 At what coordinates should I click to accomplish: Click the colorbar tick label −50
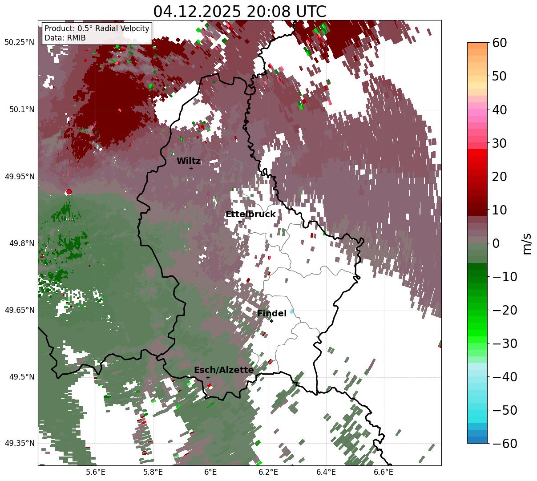pyautogui.click(x=505, y=410)
